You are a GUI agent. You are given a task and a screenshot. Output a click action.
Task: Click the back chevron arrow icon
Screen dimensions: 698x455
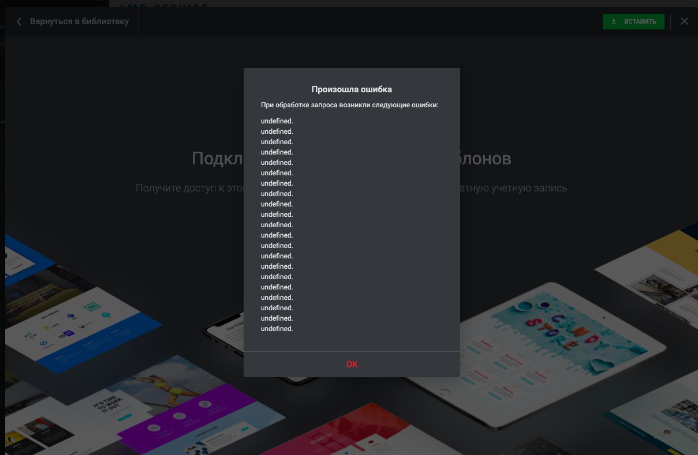click(19, 21)
